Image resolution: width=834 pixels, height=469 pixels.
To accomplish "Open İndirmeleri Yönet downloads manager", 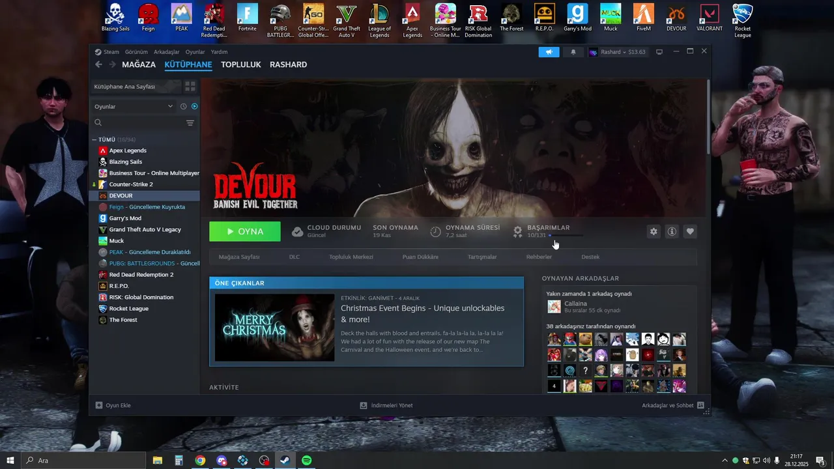I will tap(386, 405).
